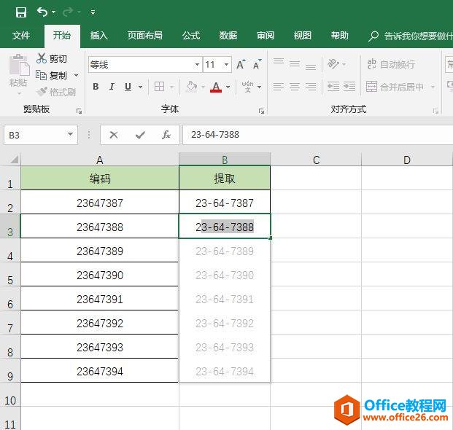Click the Undo arrow icon
Viewport: 453px width, 430px height.
coord(42,12)
